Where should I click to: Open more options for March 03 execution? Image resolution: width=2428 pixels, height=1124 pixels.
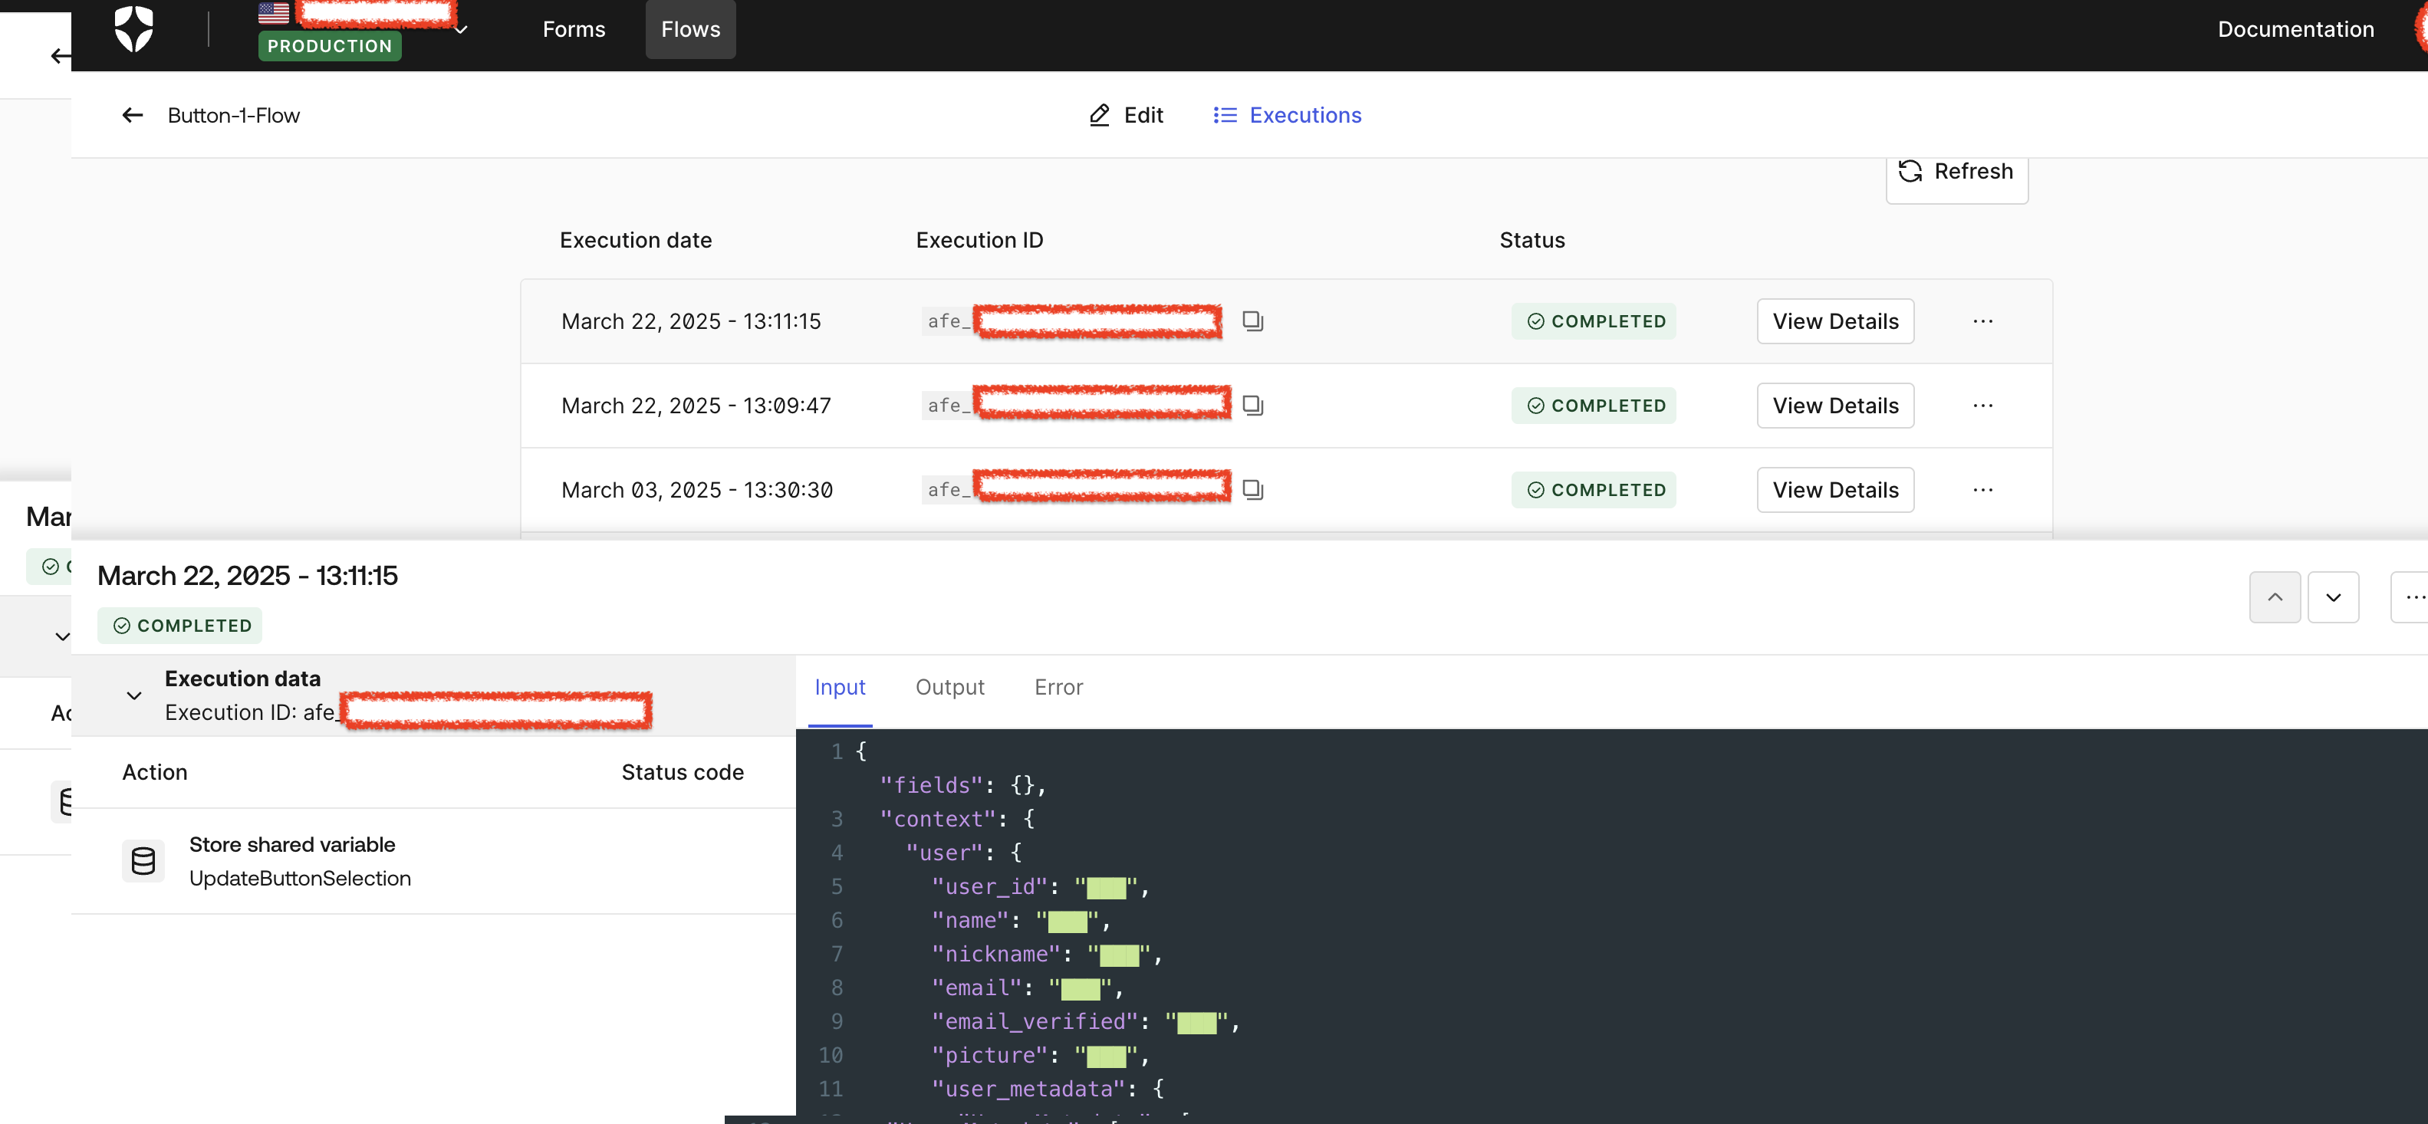tap(1982, 490)
